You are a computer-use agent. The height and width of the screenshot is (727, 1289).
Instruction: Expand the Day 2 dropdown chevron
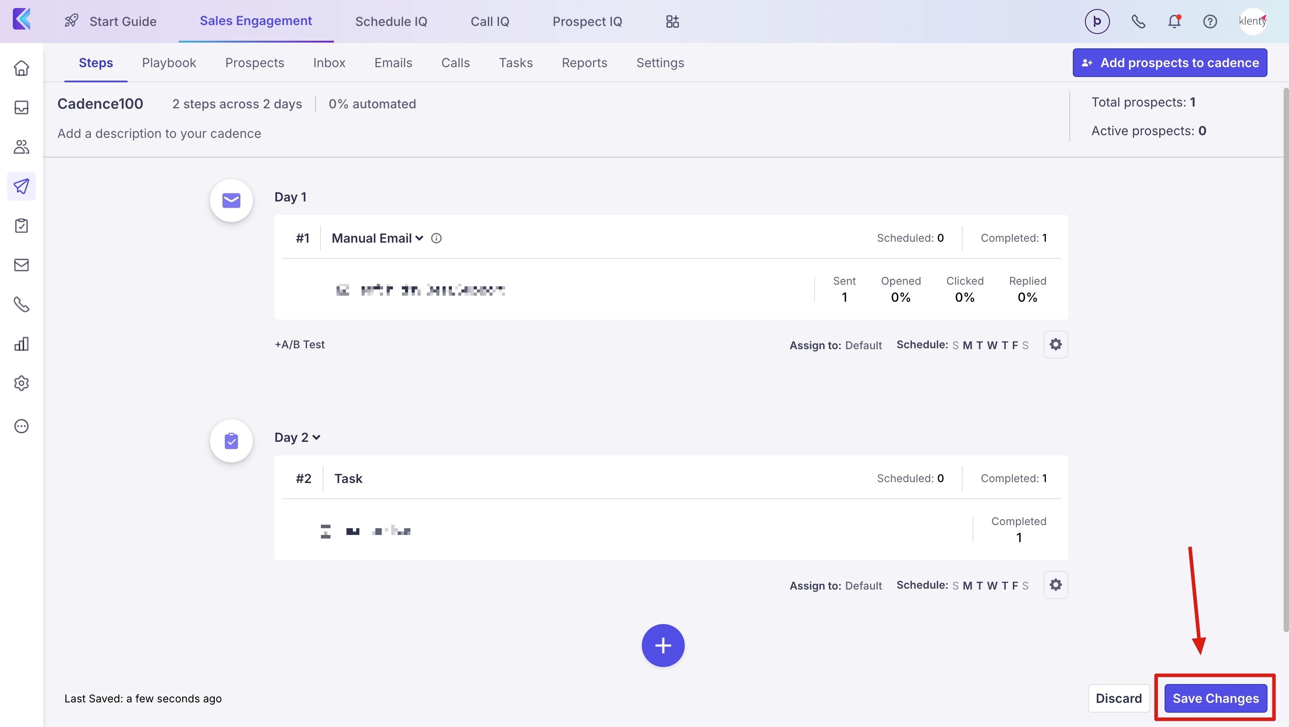pos(316,437)
